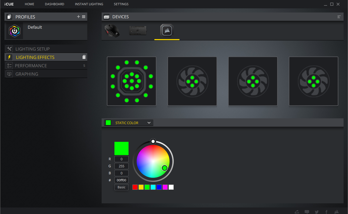The height and width of the screenshot is (214, 348).
Task: Open the PERFORMANCE section
Action: coord(46,66)
